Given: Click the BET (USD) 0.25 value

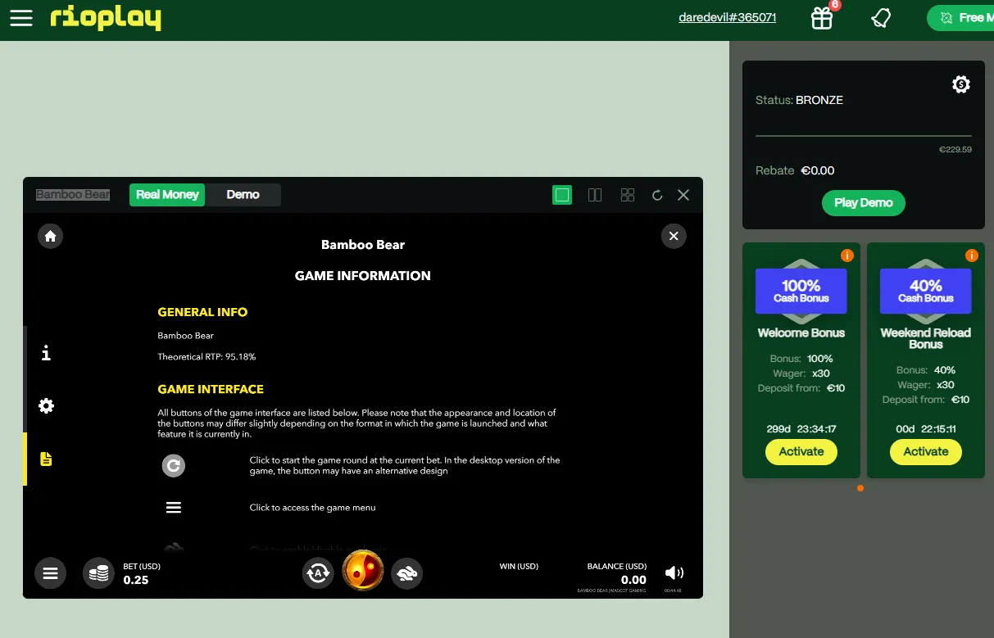Looking at the screenshot, I should pyautogui.click(x=136, y=581).
